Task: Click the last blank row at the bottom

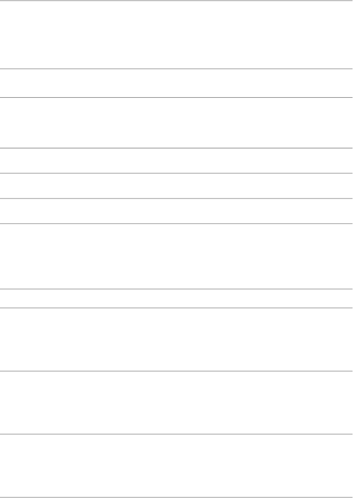Action: 176,466
